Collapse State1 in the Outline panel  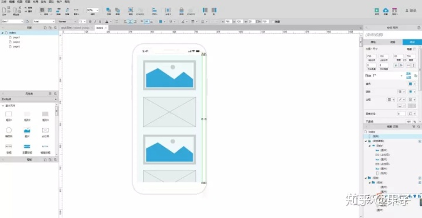click(370, 146)
